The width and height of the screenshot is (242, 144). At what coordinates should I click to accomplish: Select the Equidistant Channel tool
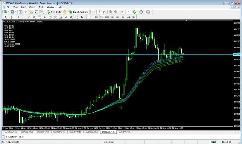click(x=55, y=17)
